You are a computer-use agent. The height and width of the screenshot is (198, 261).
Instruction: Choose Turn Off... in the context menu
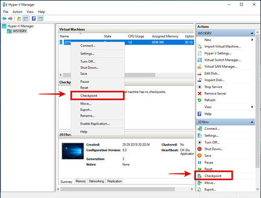pyautogui.click(x=97, y=61)
